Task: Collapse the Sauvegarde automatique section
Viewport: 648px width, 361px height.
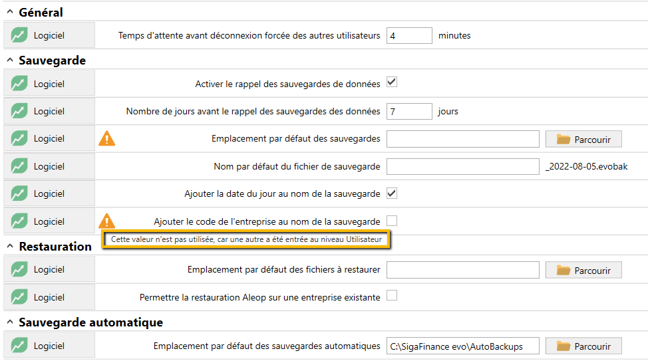Action: [x=10, y=322]
